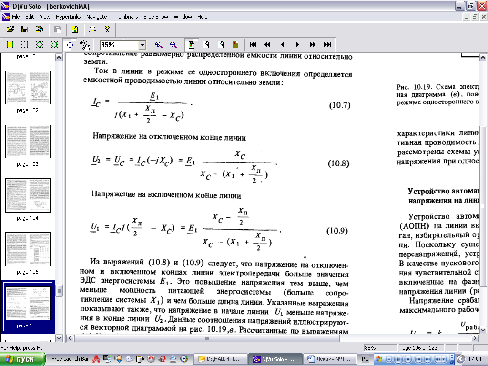Select the outlined rectangle hyperlink tool
Screen dimensions: 488x366
(x=25, y=45)
